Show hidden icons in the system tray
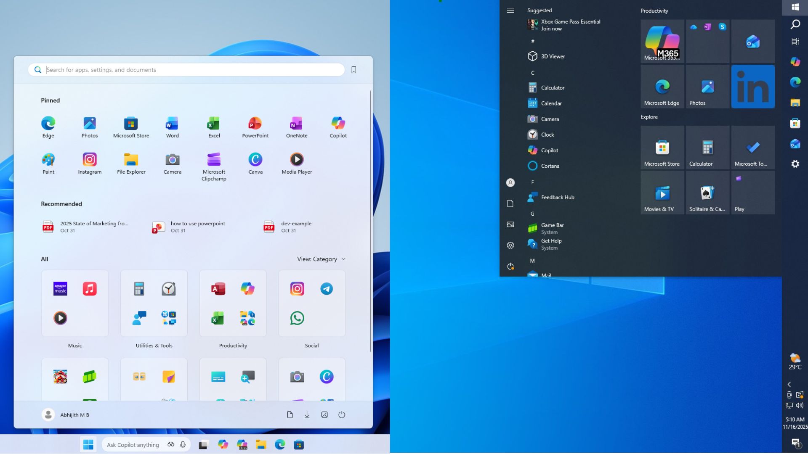This screenshot has height=454, width=808. pos(789,384)
